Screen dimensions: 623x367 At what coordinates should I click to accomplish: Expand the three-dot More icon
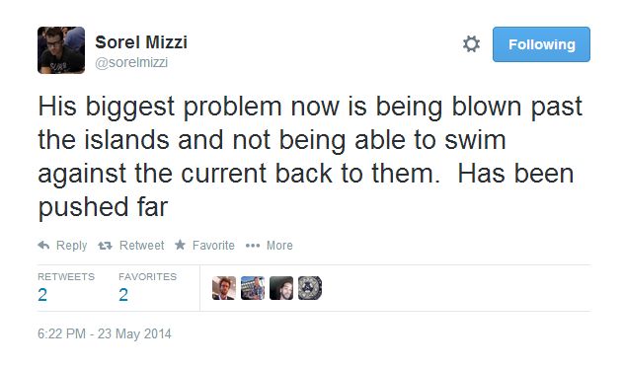tap(253, 246)
